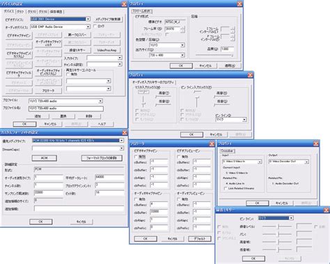
Task: Click the 追加 profile button
Action: (38, 116)
